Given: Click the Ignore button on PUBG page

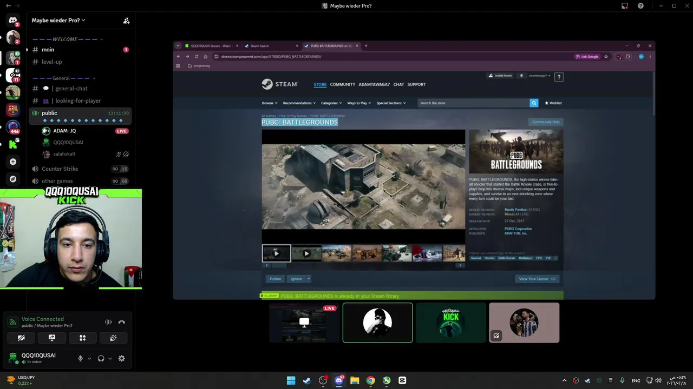Looking at the screenshot, I should [296, 279].
